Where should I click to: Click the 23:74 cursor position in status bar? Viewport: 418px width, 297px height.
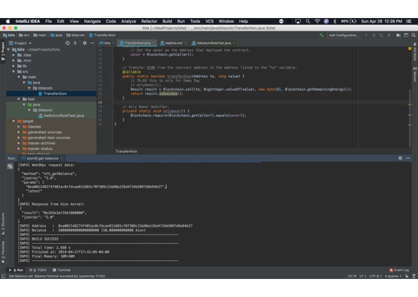click(352, 276)
